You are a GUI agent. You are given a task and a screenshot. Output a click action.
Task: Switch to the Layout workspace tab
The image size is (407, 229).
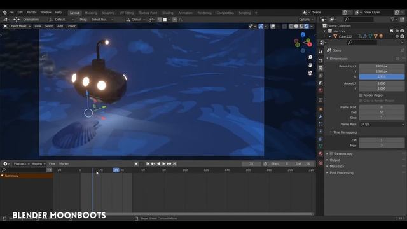pos(75,13)
